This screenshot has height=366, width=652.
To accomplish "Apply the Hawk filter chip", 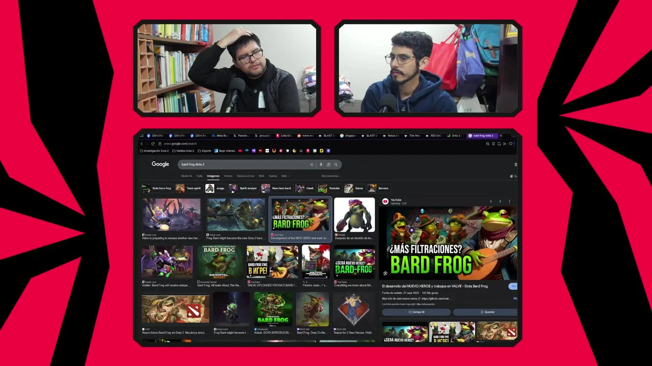I will point(305,188).
